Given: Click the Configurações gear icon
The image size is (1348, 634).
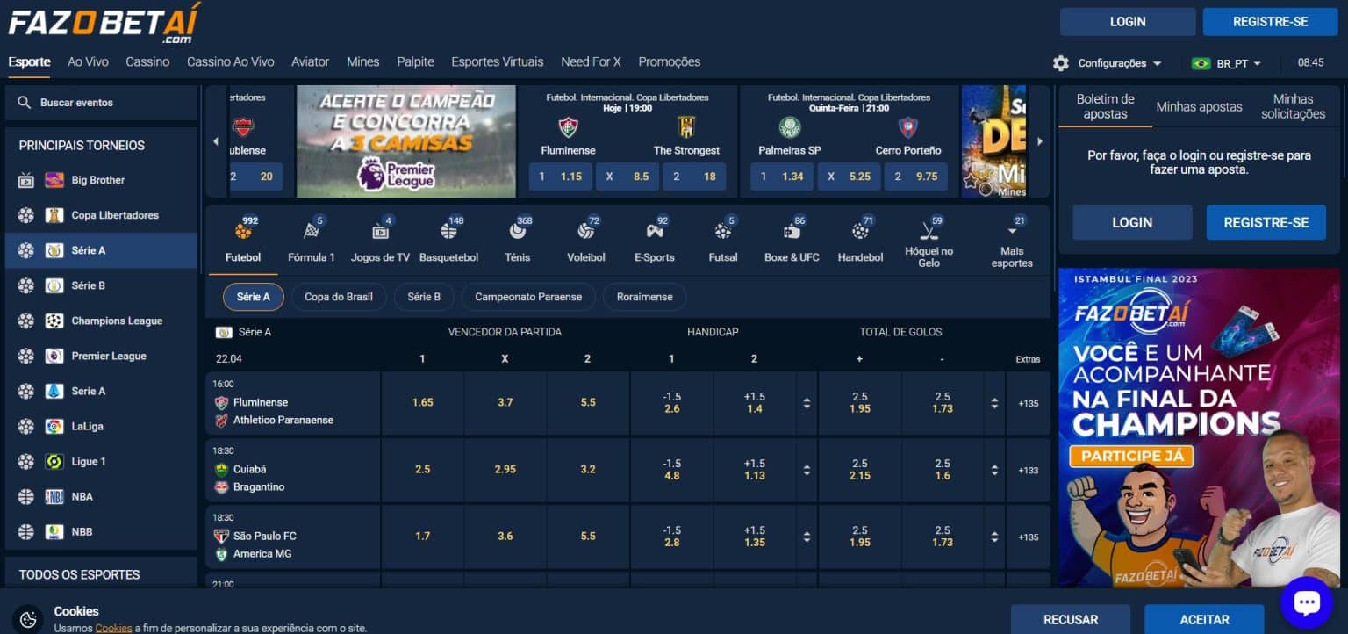Looking at the screenshot, I should 1061,63.
